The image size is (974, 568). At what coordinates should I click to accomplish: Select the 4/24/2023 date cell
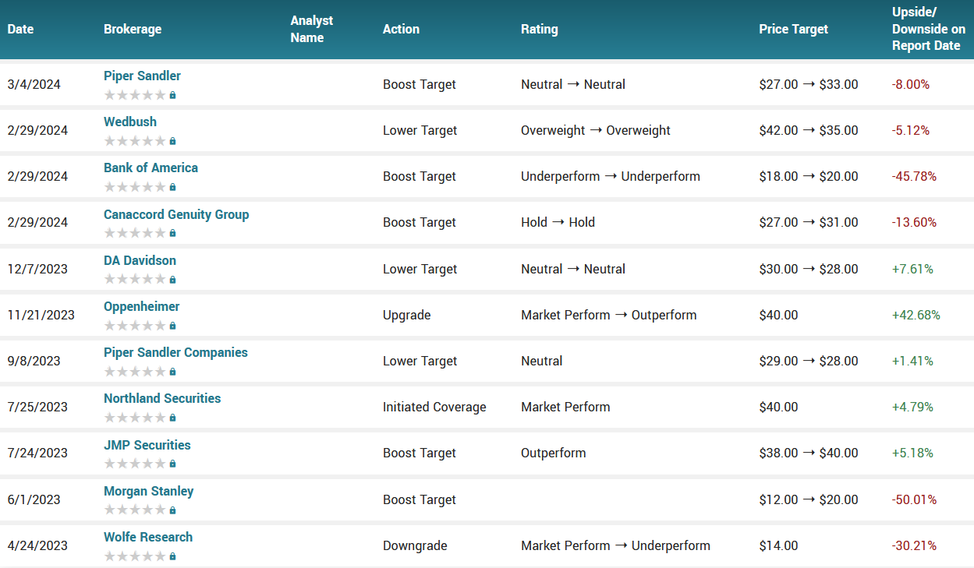click(x=37, y=545)
